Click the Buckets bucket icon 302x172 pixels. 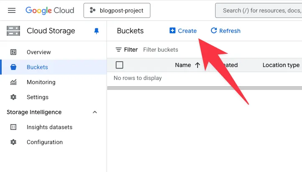click(13, 67)
